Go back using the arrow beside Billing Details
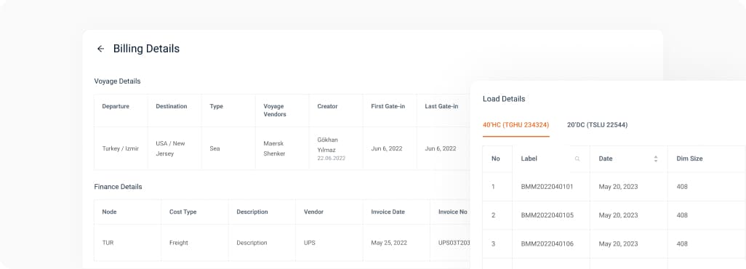The width and height of the screenshot is (746, 269). pyautogui.click(x=100, y=49)
